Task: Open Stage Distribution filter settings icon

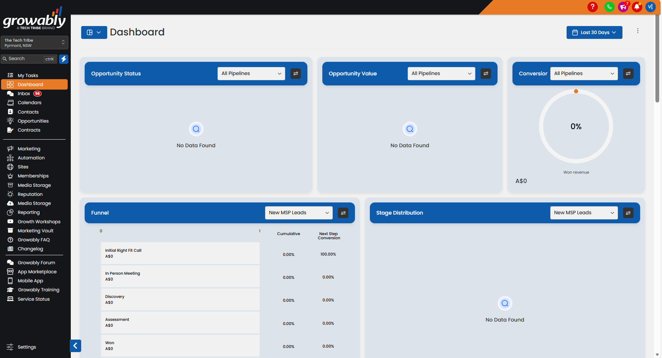Action: pos(628,213)
